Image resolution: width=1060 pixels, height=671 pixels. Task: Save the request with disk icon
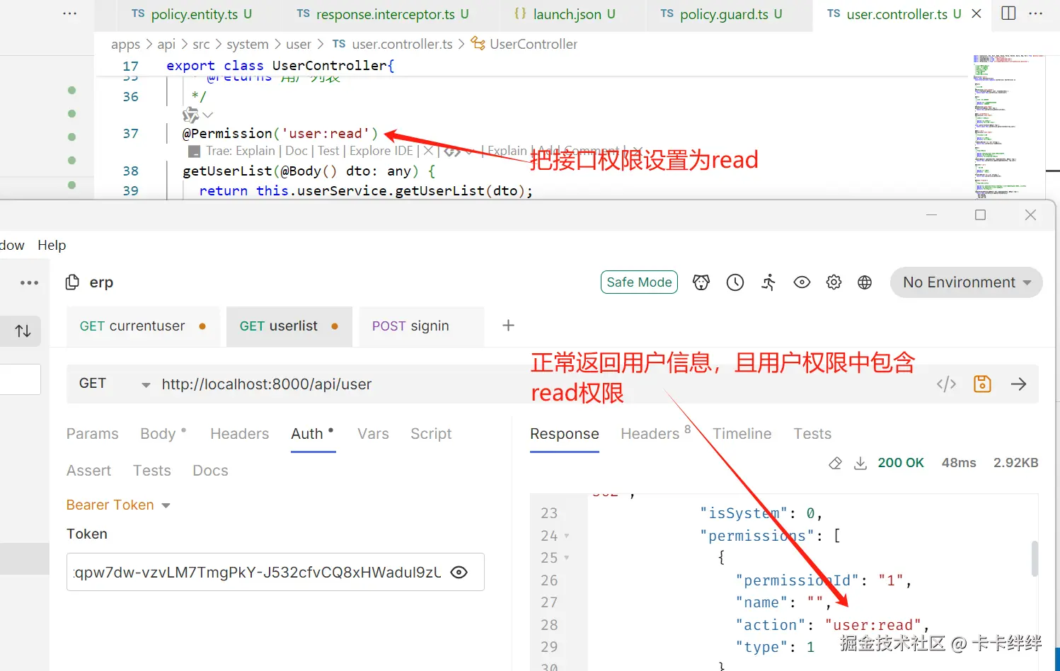click(x=982, y=384)
